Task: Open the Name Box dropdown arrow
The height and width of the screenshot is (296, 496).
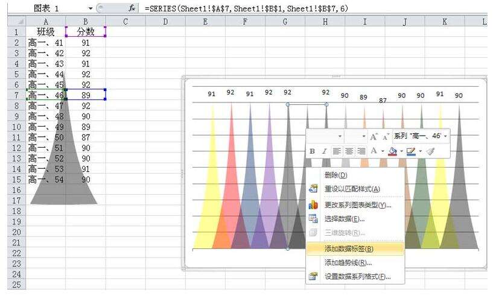Action: pos(91,8)
